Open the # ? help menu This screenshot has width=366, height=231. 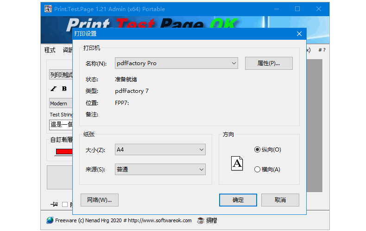point(322,50)
